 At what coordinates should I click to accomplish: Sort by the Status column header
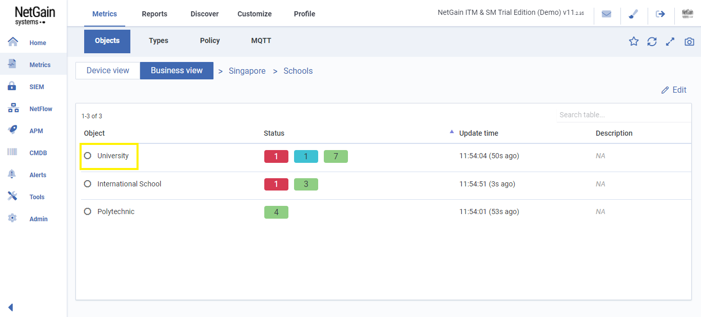click(x=274, y=133)
